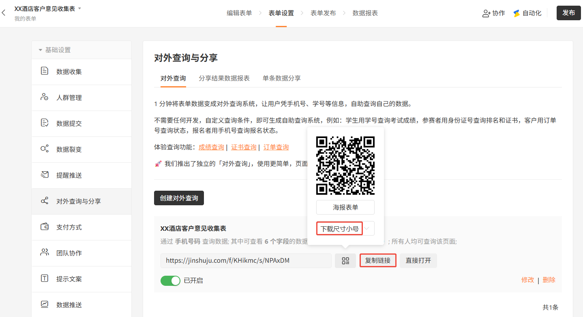
Task: Open the 人群管理 sidebar item
Action: 69,98
